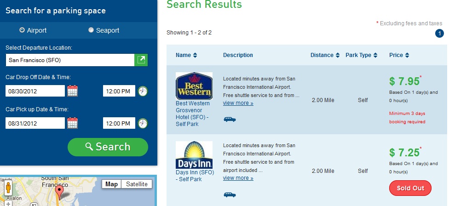Sort results by Price column
The height and width of the screenshot is (206, 449).
399,55
